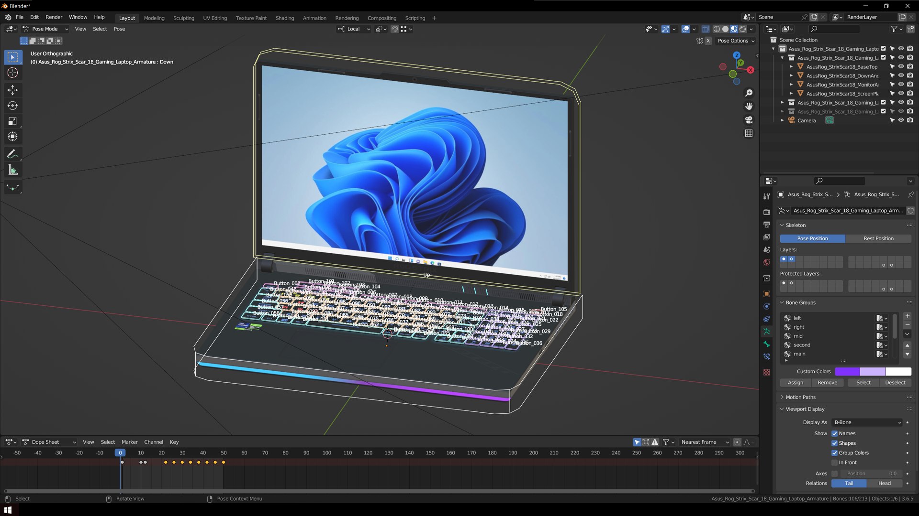919x516 pixels.
Task: Open Render properties tab
Action: (x=767, y=212)
